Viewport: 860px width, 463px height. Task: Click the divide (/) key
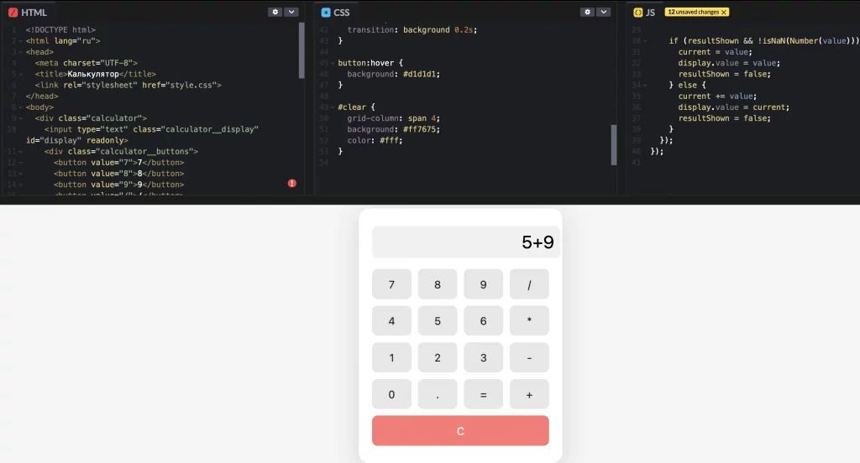pos(529,284)
